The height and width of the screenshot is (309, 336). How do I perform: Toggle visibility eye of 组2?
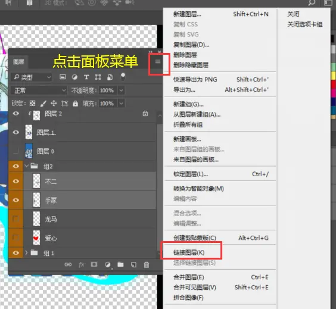coord(16,166)
